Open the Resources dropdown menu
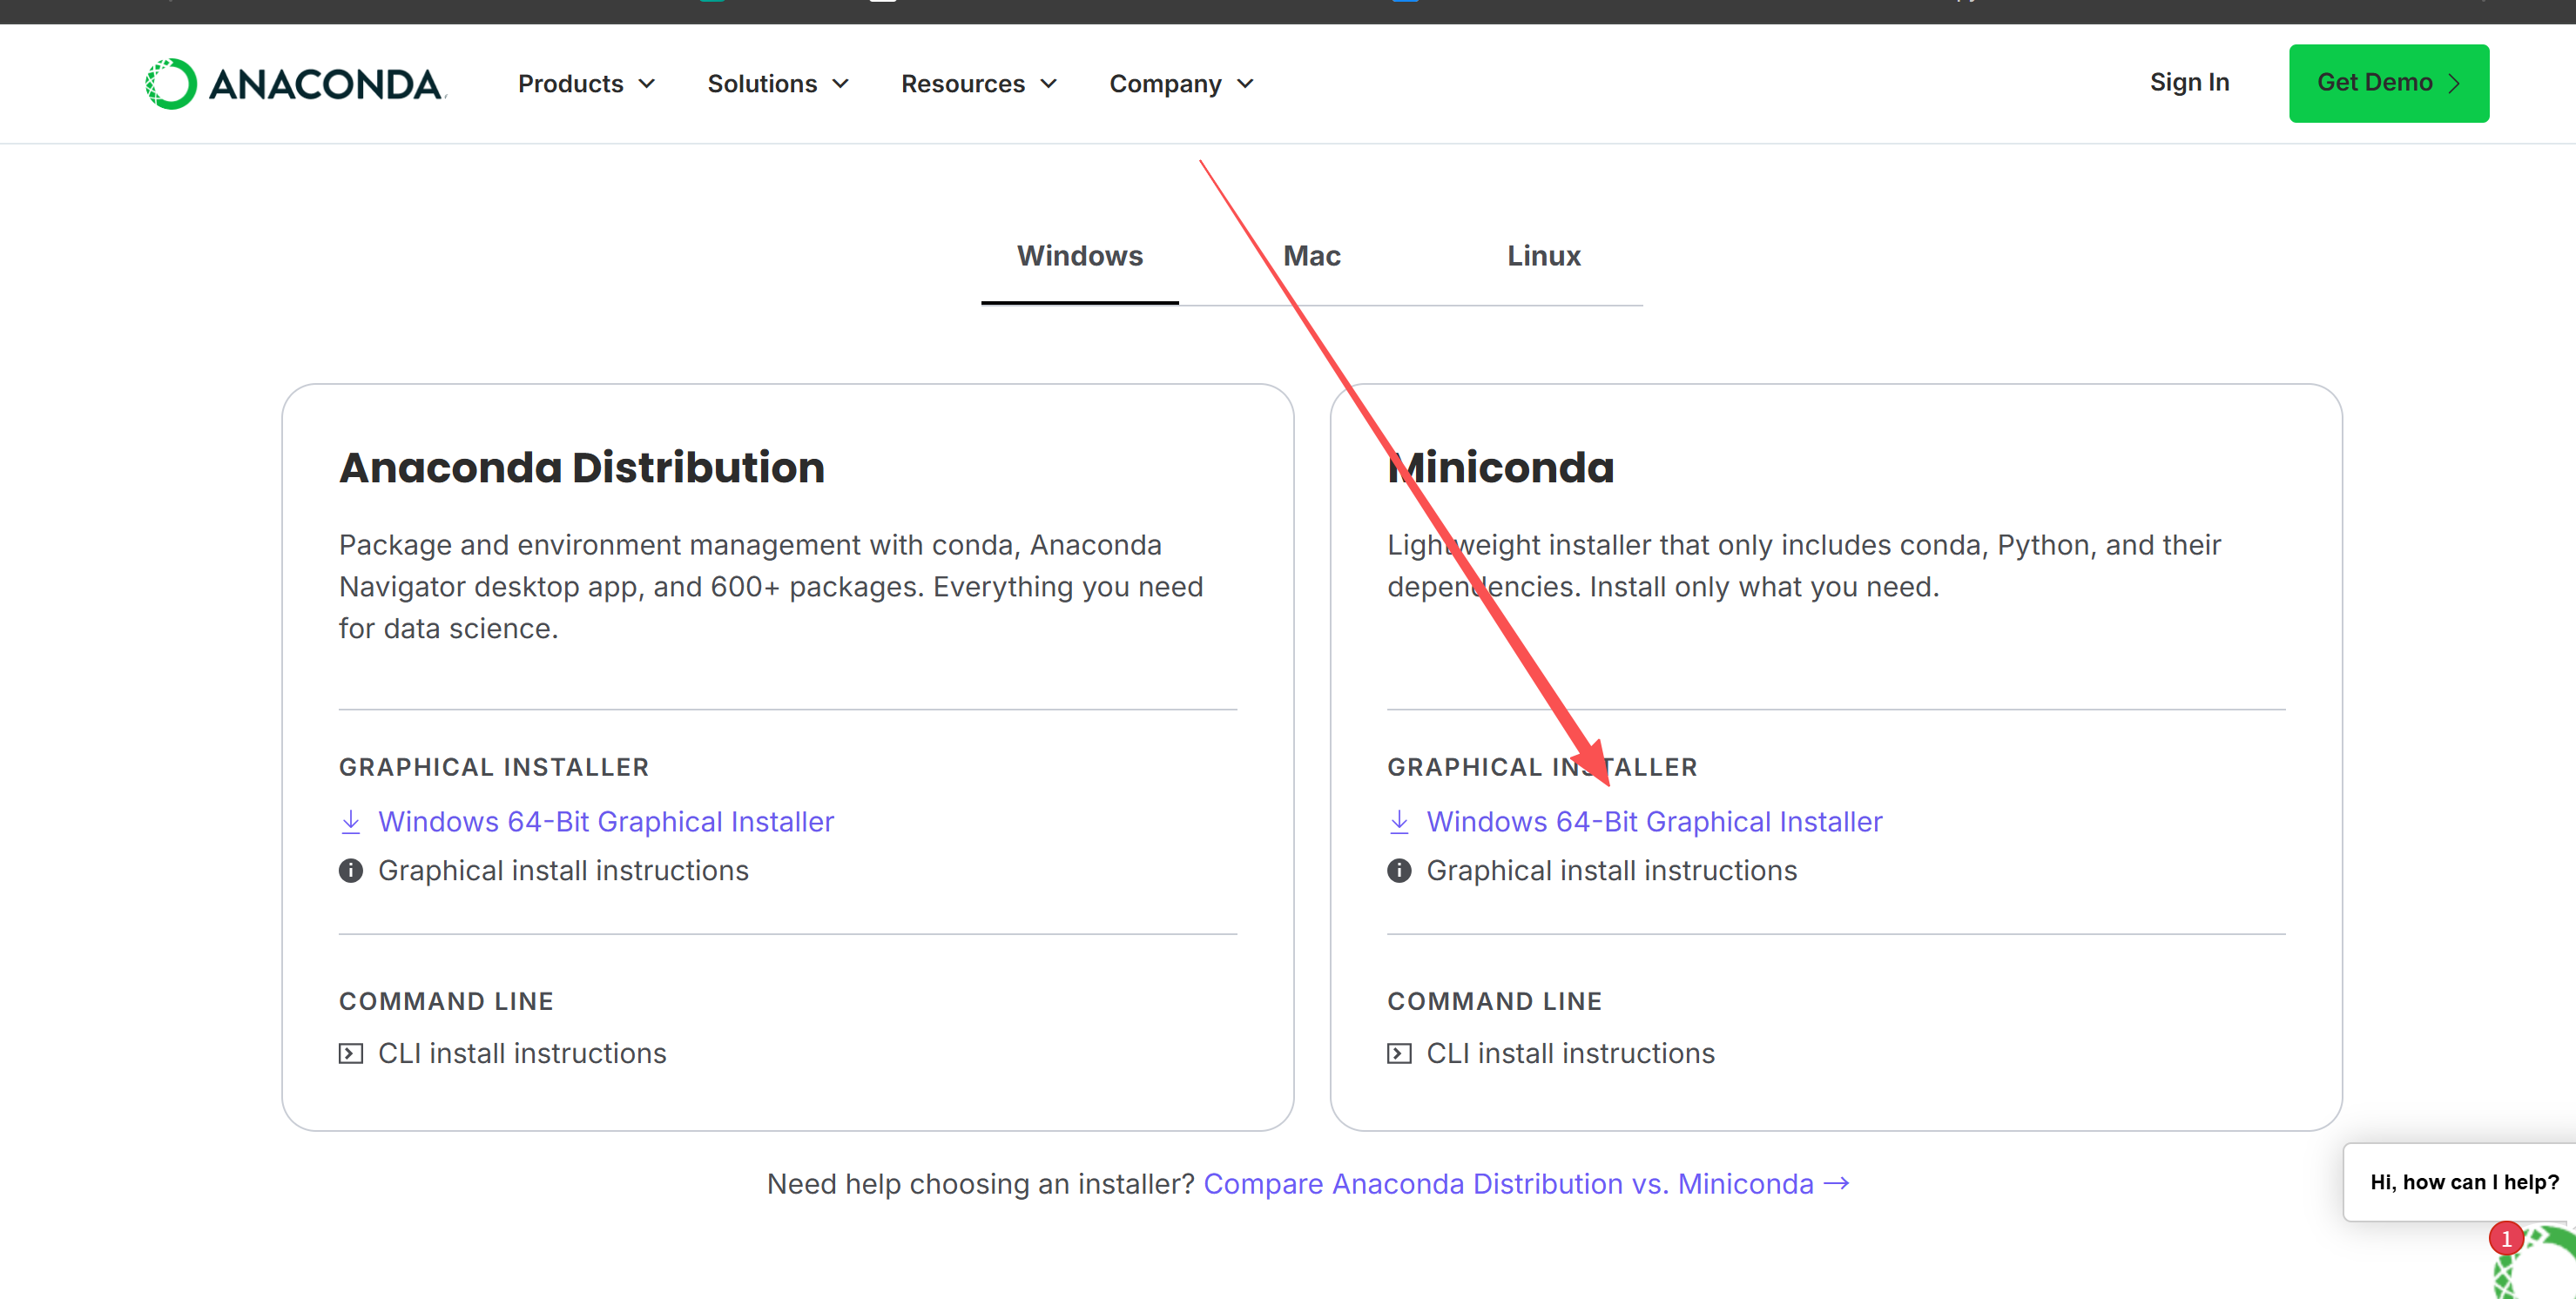 click(x=978, y=84)
